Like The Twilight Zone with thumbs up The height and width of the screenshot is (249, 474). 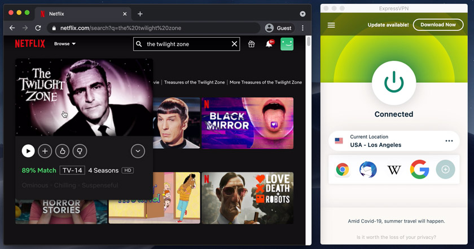(x=62, y=151)
